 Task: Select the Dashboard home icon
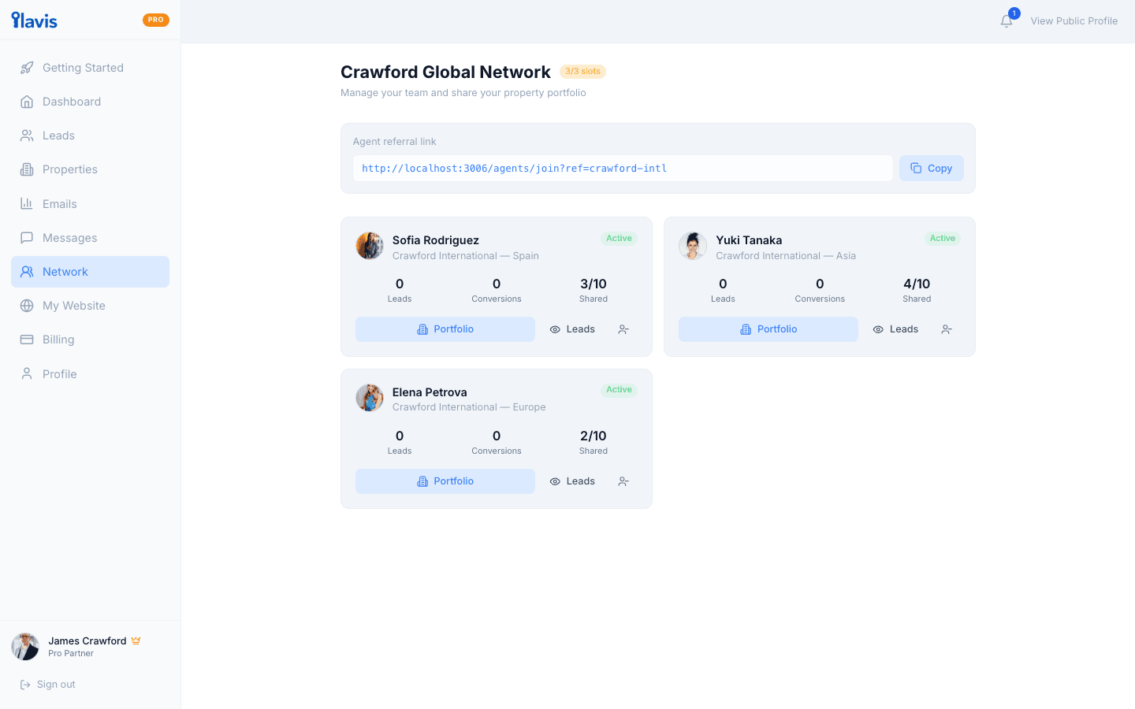click(x=28, y=101)
